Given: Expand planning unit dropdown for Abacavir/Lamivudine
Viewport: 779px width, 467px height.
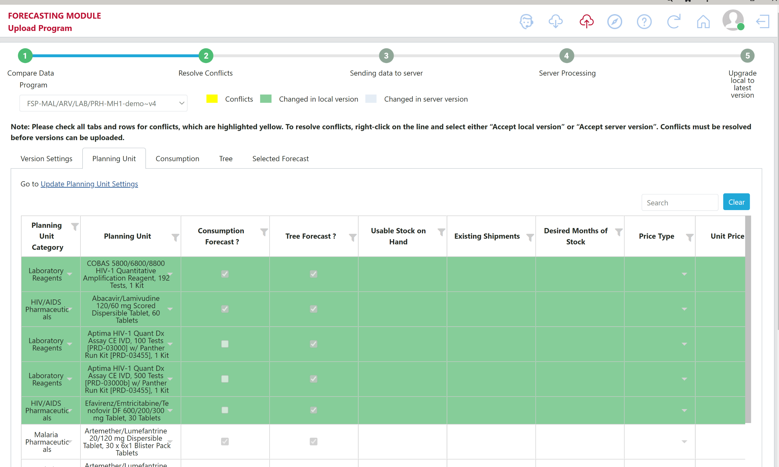Looking at the screenshot, I should [170, 309].
